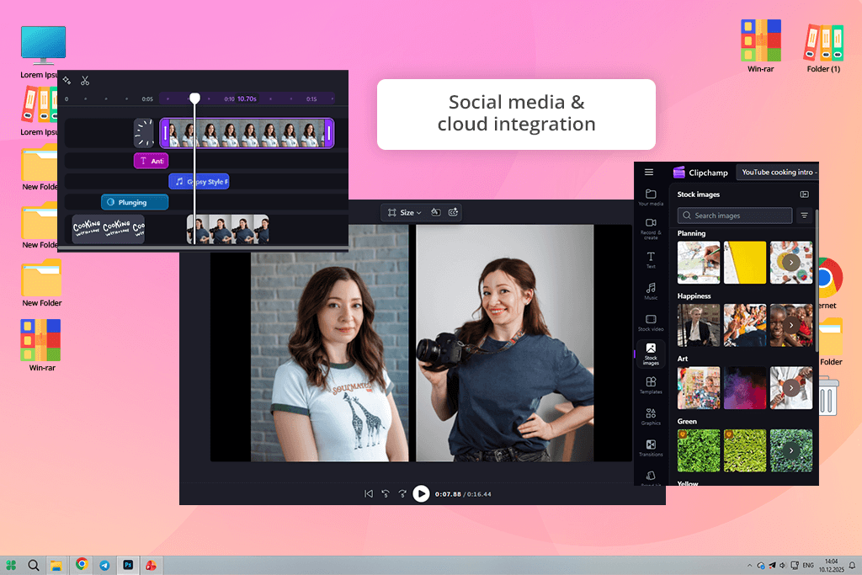The height and width of the screenshot is (575, 862).
Task: Click the last icon in the Size toolbar
Action: 453,212
